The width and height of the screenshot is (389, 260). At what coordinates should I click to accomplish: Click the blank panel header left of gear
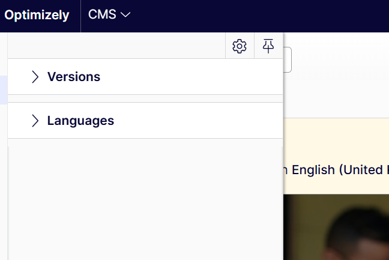point(114,46)
